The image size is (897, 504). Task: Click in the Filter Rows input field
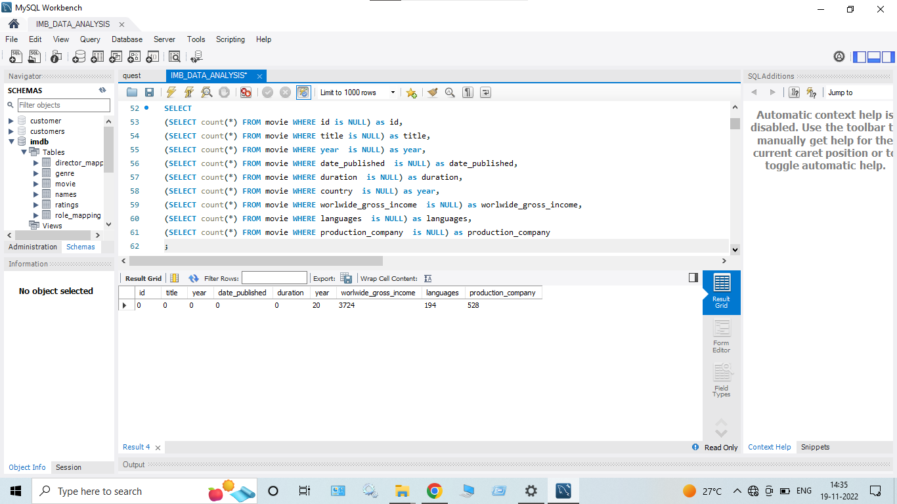tap(274, 278)
